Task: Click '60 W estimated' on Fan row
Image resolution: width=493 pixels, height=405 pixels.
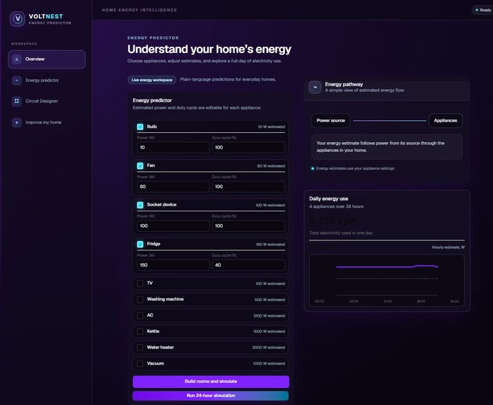Action: [x=271, y=166]
